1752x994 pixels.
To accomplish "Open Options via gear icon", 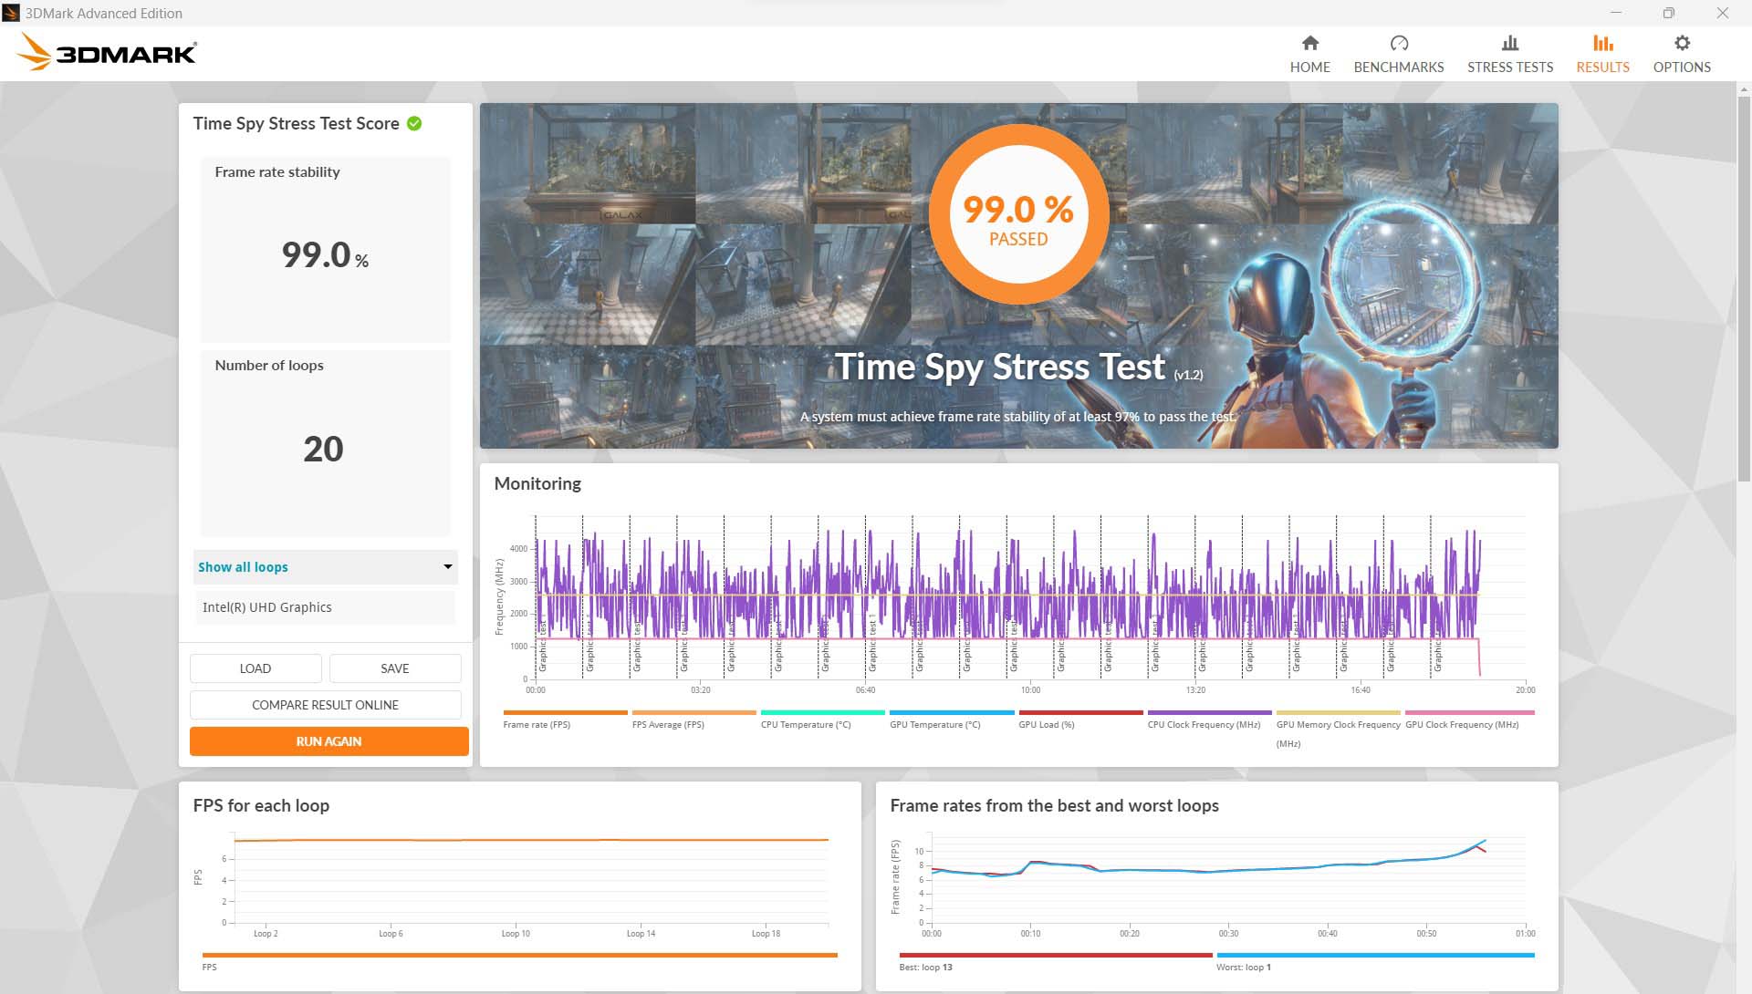I will pos(1681,43).
